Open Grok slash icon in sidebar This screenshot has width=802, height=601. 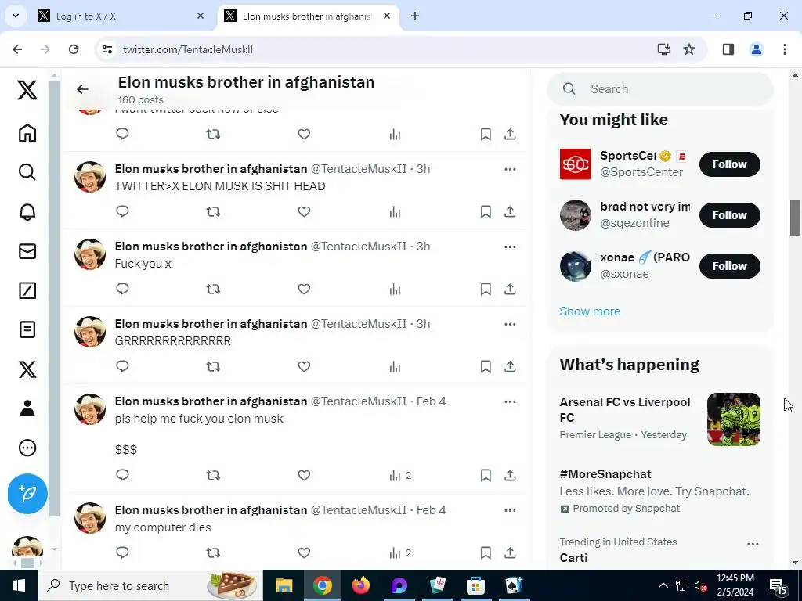(27, 290)
